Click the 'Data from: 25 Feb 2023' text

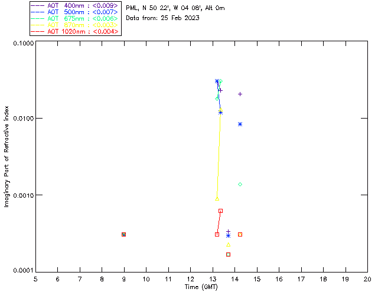point(162,18)
